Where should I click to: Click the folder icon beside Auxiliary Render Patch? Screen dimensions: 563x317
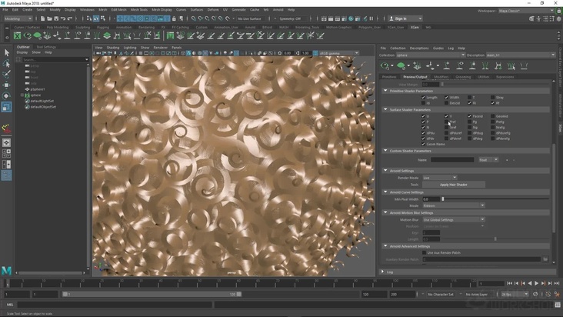tap(545, 259)
